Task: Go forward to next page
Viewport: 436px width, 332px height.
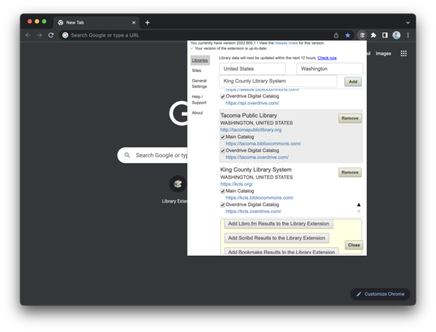Action: tap(39, 35)
